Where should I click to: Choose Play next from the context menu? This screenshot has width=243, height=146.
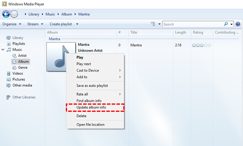pyautogui.click(x=95, y=64)
